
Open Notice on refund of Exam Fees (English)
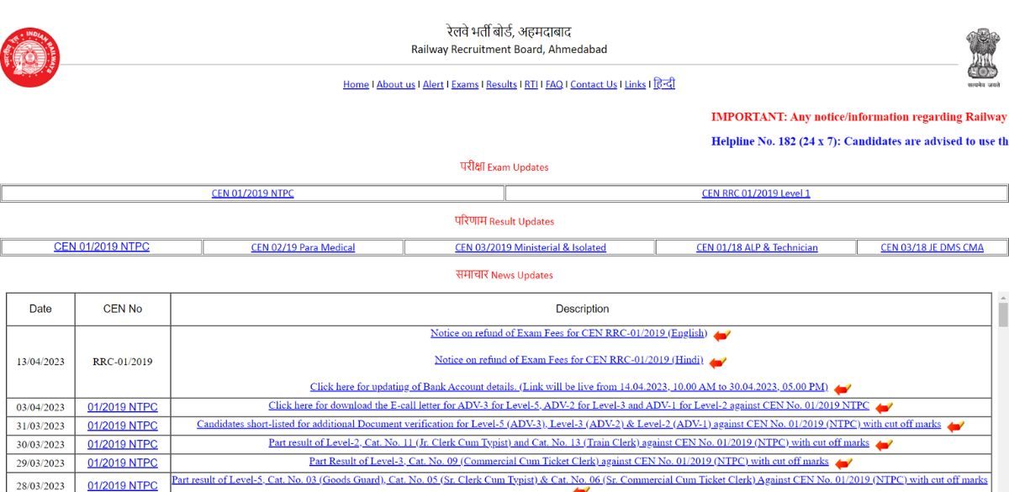[x=568, y=333]
